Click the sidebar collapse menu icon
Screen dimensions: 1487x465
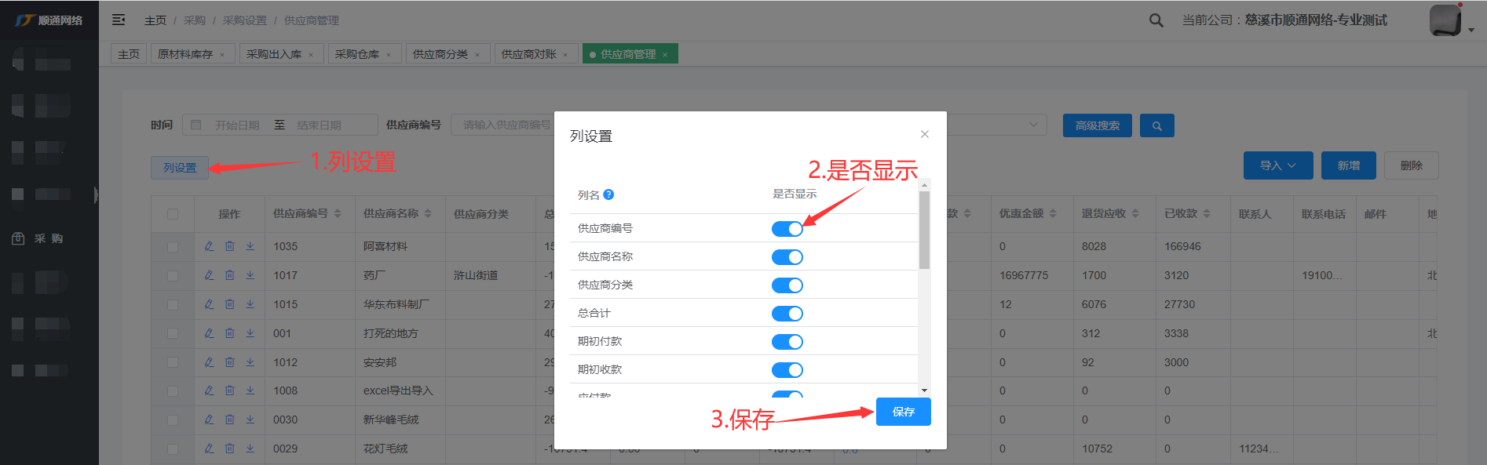tap(119, 20)
